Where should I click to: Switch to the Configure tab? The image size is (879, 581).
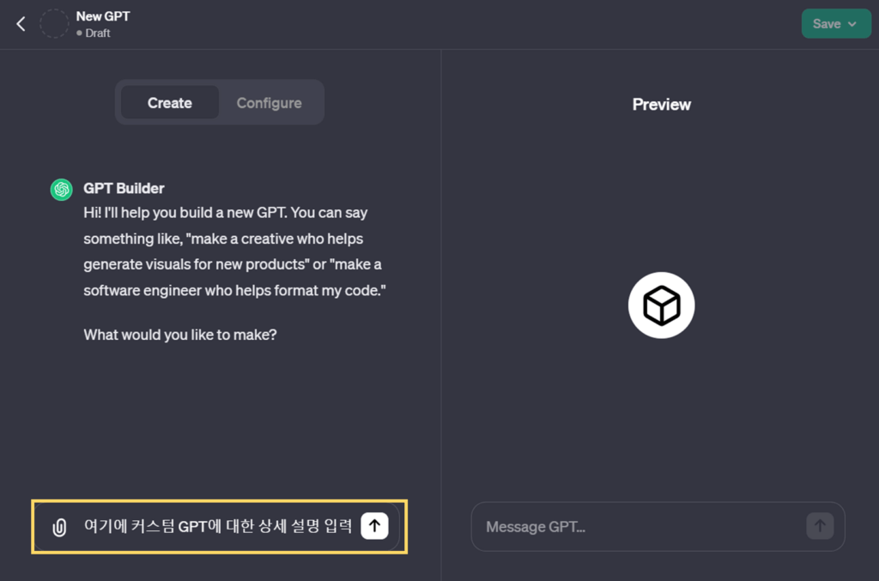(x=269, y=102)
